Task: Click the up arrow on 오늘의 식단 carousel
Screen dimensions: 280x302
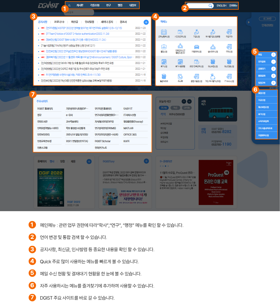Action: tap(184, 101)
